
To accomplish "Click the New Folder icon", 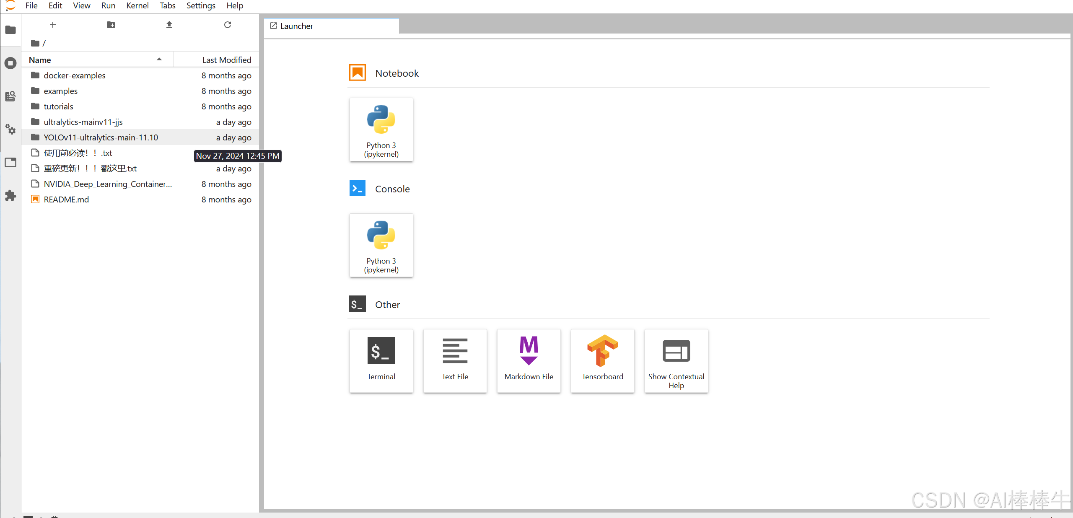I will [111, 25].
